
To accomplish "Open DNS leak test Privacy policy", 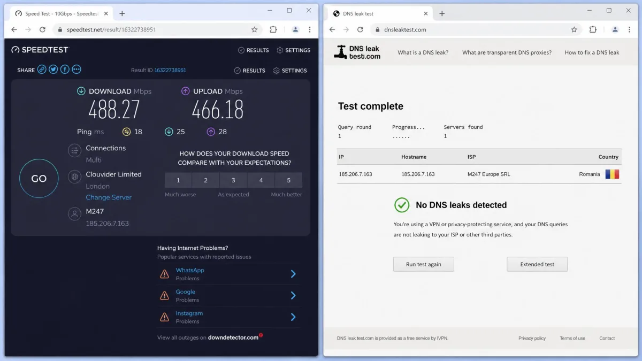I will click(x=532, y=338).
